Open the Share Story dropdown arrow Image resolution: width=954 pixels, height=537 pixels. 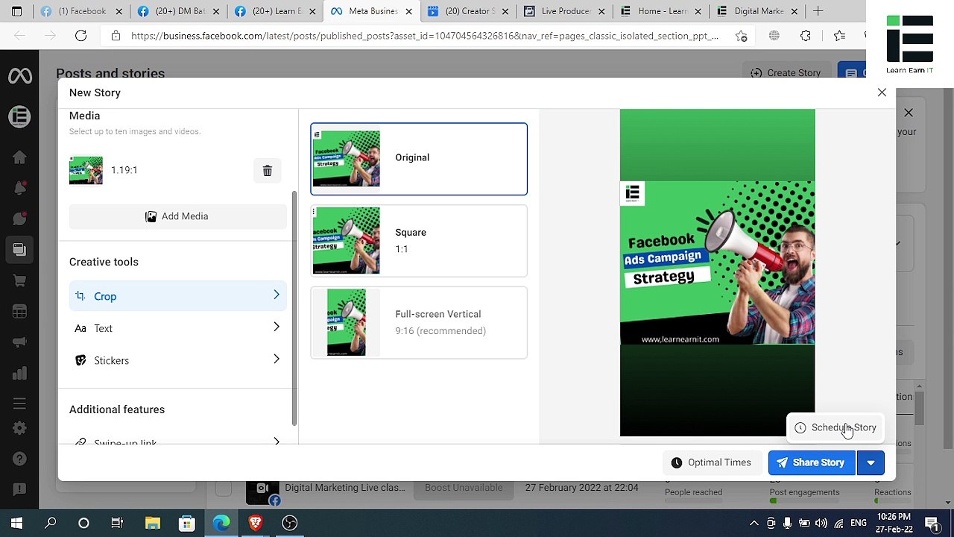tap(871, 462)
